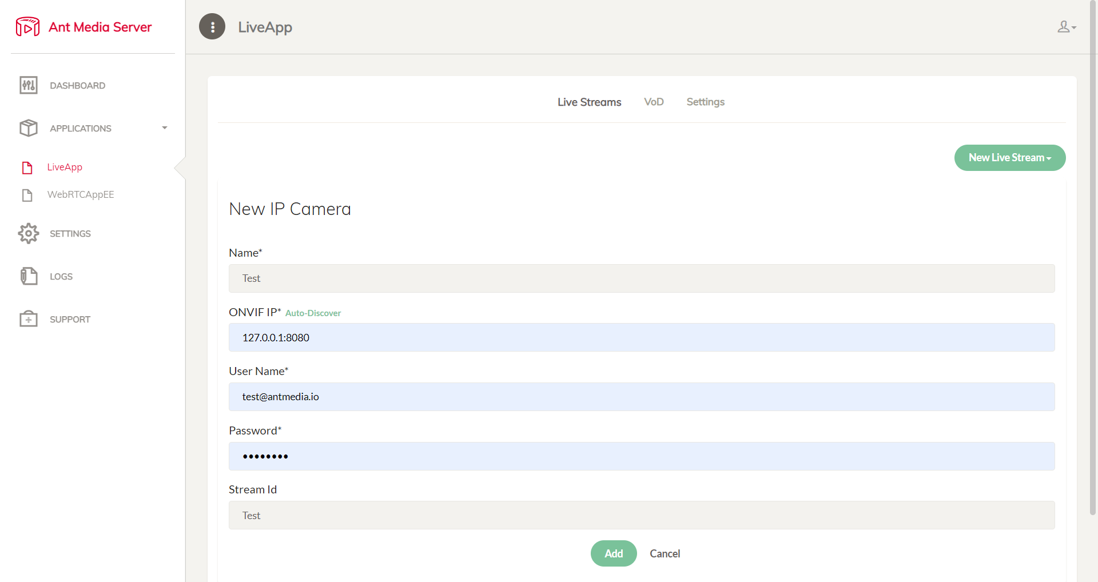Click the Add button
The height and width of the screenshot is (582, 1098).
614,553
